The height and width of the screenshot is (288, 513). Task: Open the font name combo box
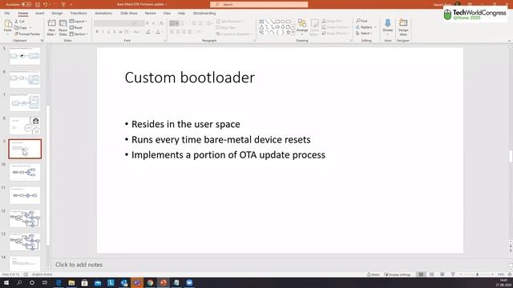[113, 23]
